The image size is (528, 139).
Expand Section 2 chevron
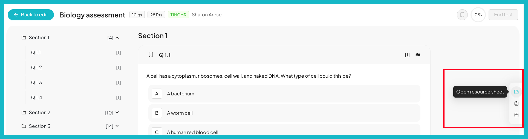[117, 112]
